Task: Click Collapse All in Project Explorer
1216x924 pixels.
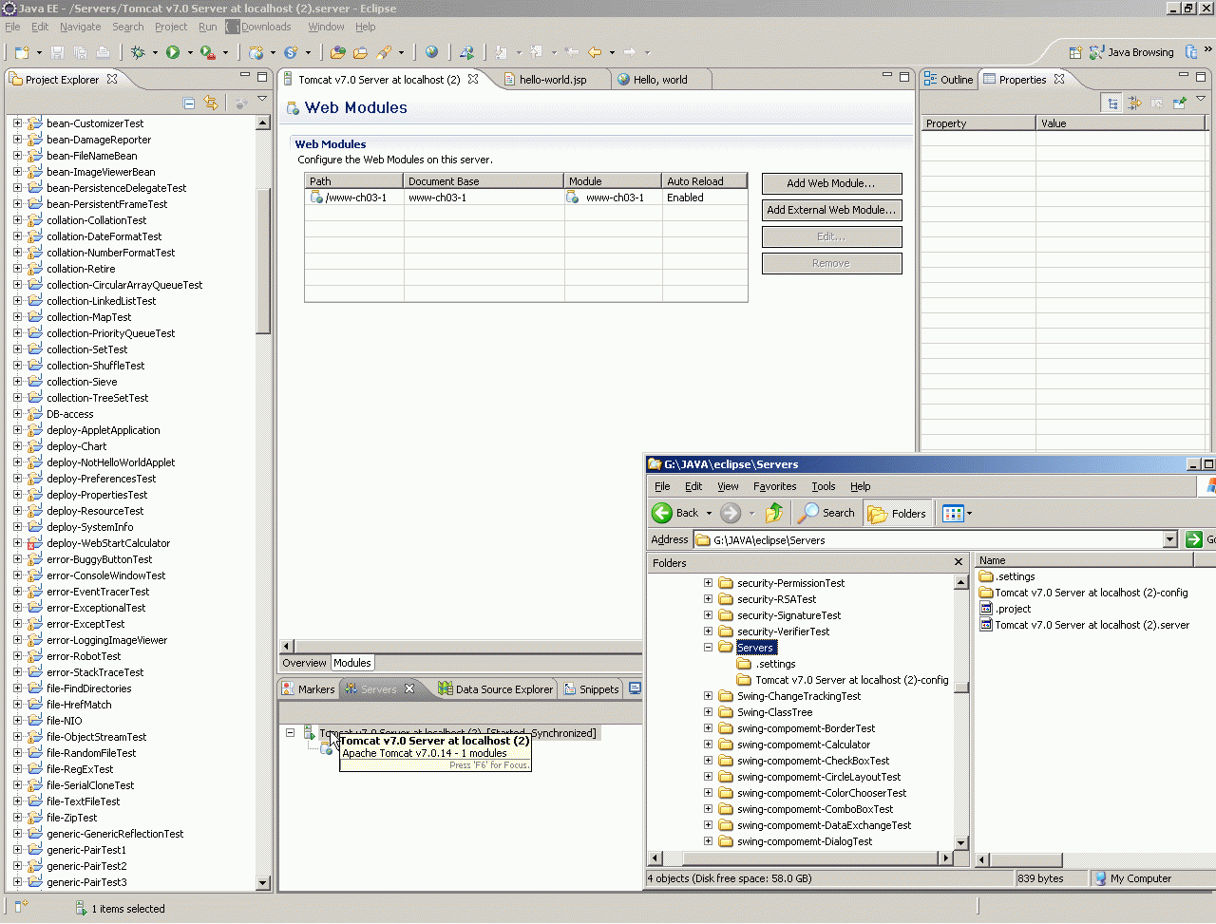Action: (x=189, y=103)
